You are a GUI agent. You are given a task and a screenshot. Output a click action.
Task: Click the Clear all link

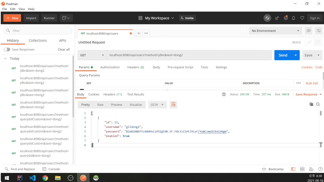[64, 49]
